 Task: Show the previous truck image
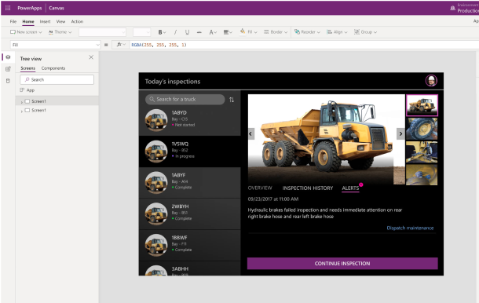pyautogui.click(x=251, y=133)
